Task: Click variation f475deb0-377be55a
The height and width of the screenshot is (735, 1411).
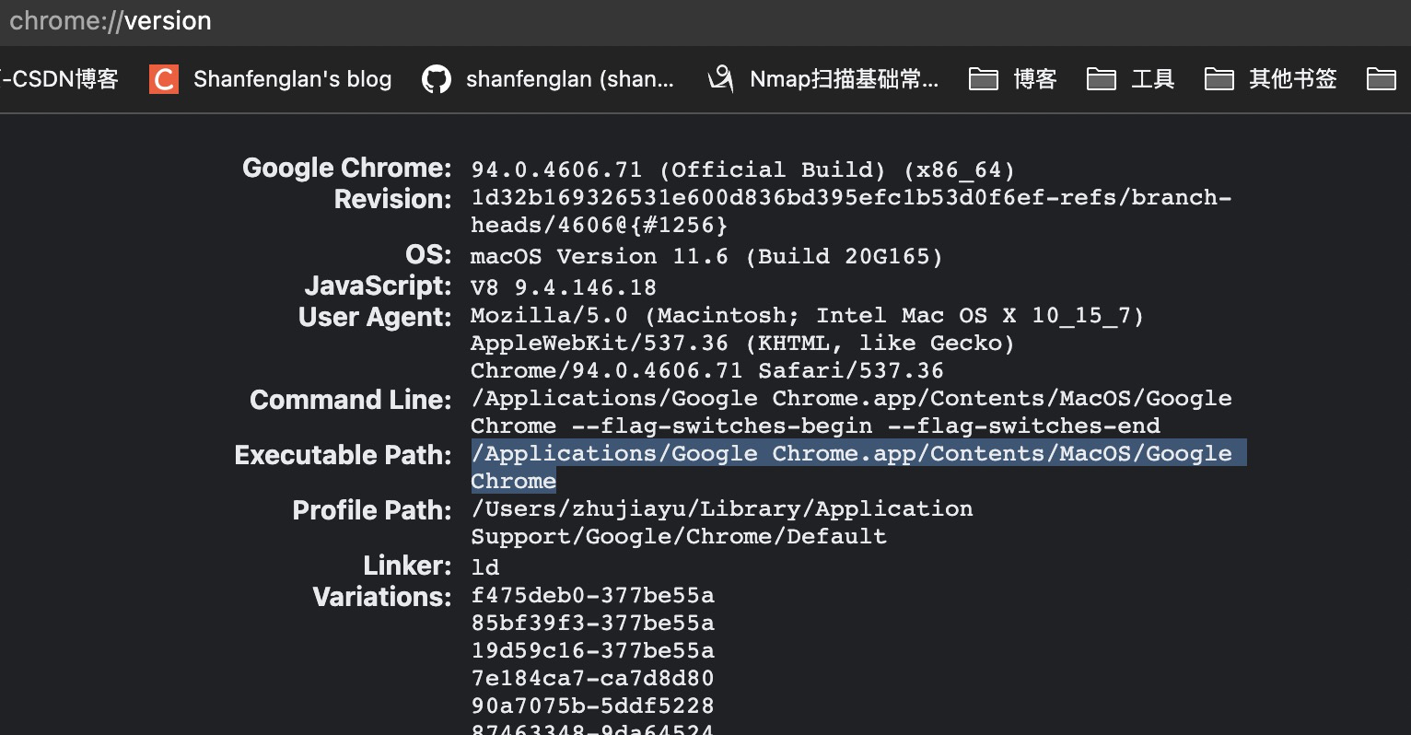Action: coord(593,596)
